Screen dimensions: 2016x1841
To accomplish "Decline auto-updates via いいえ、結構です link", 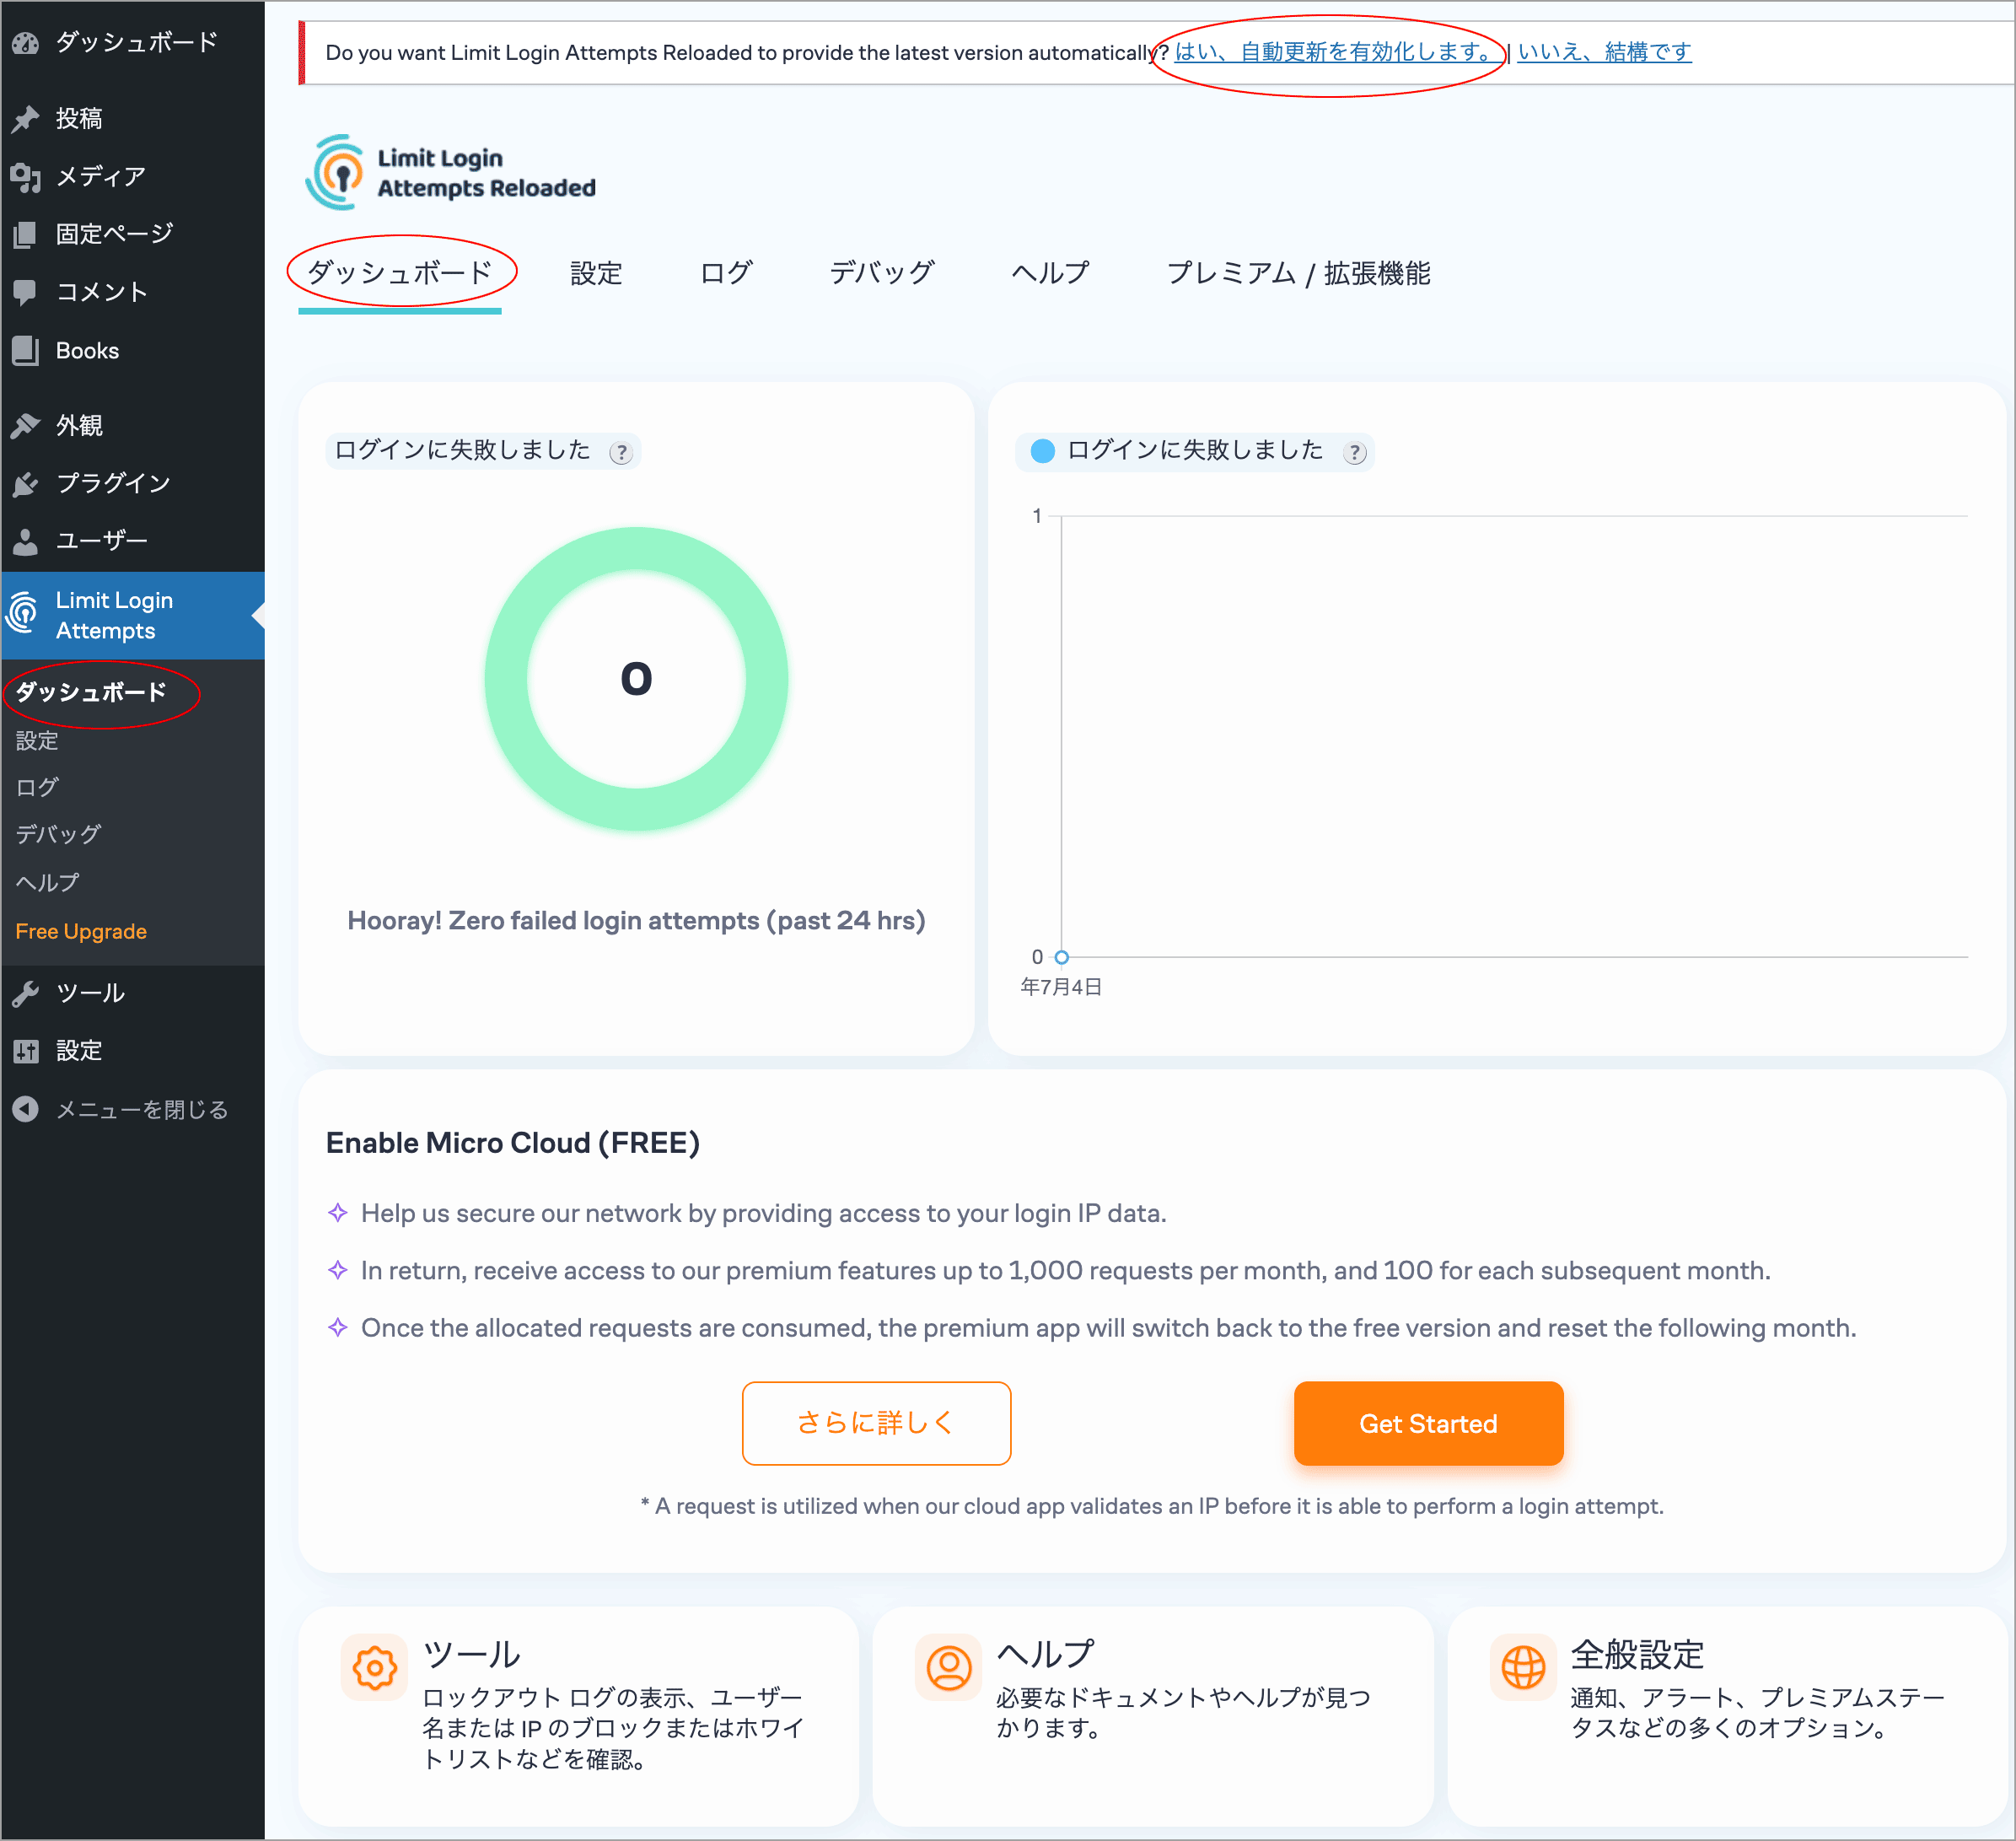I will pos(1604,52).
